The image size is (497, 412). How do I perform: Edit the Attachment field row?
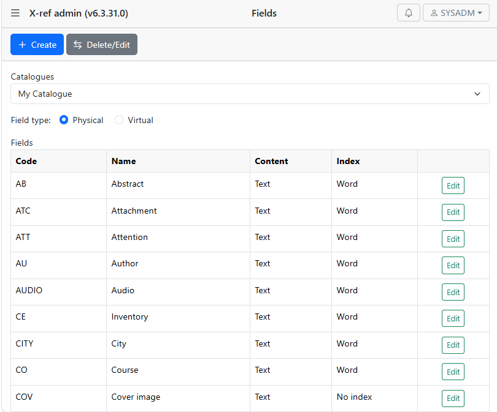click(453, 212)
